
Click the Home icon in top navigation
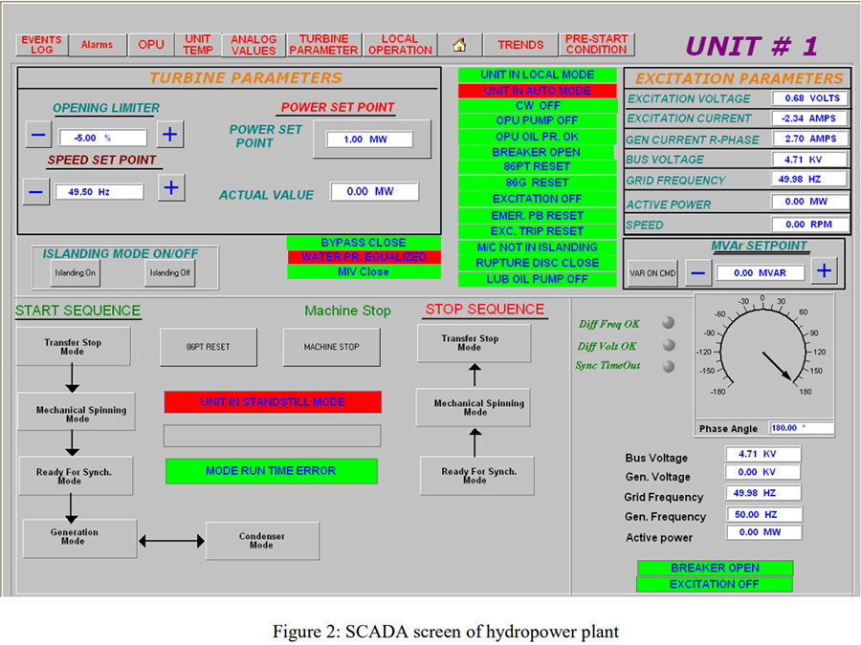[459, 45]
